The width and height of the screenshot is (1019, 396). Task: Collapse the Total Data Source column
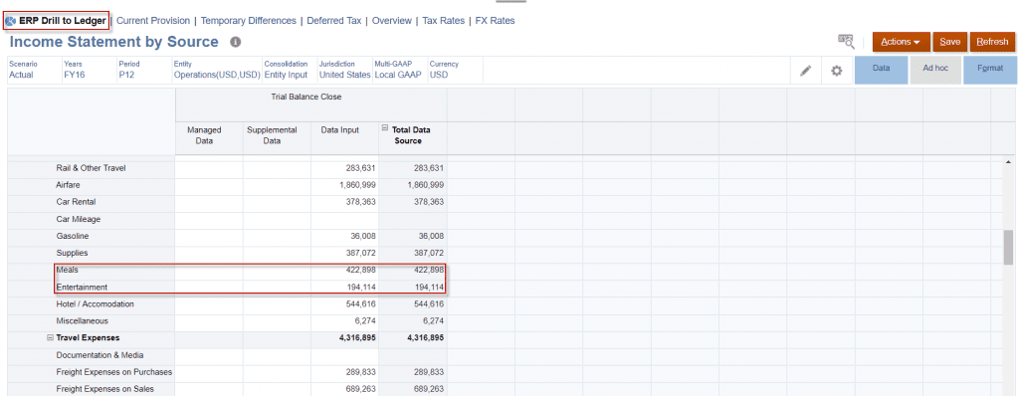point(385,128)
